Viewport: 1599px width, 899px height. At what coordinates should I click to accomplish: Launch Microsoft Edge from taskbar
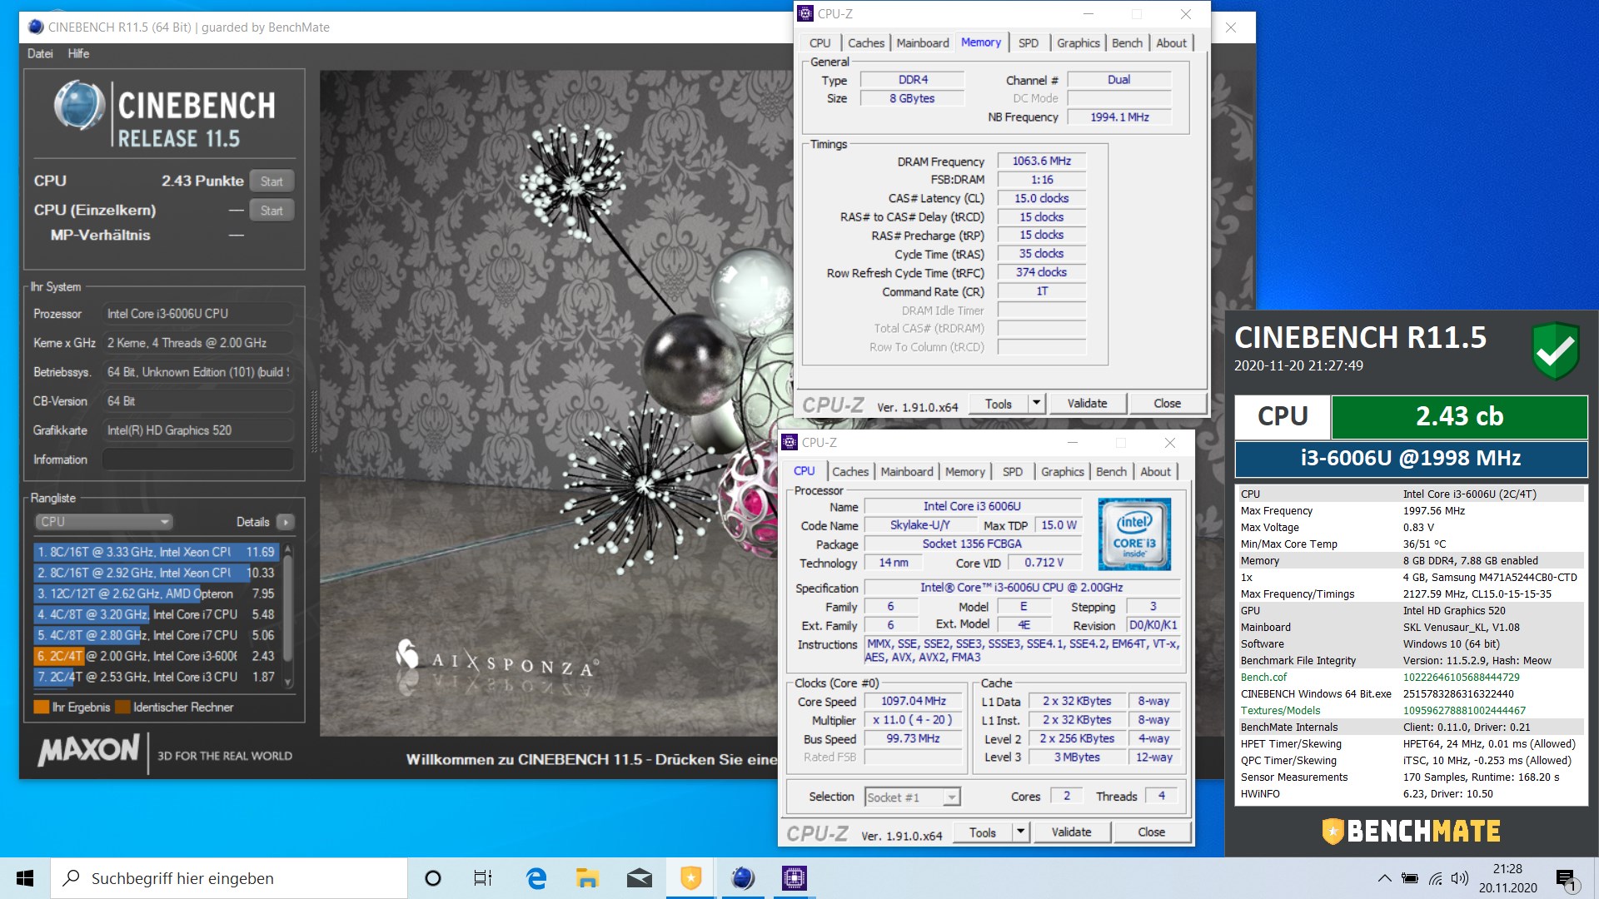pos(536,878)
